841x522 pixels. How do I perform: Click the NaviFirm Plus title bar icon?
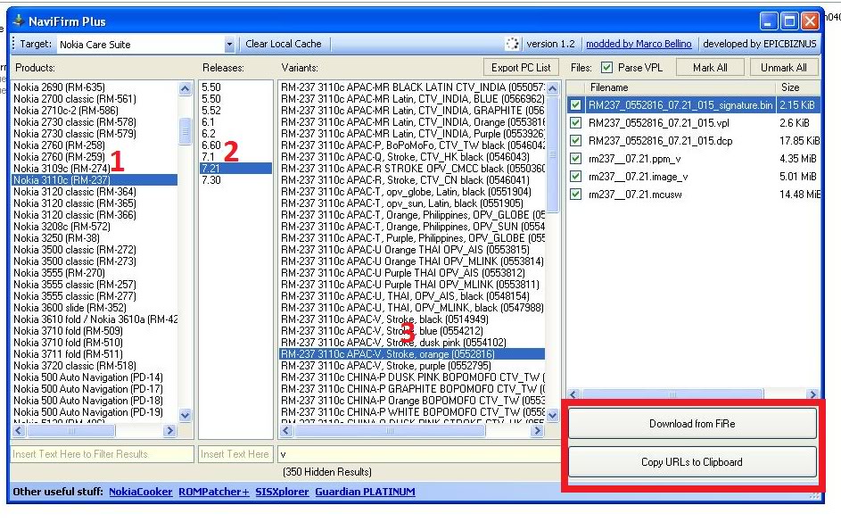[18, 21]
